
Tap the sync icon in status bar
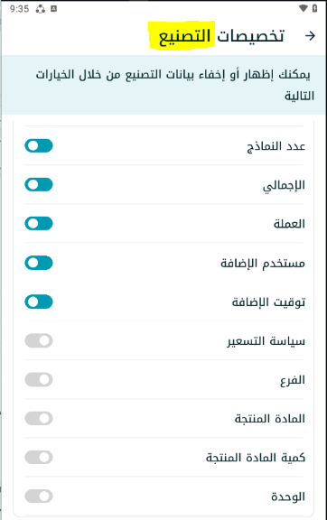point(41,9)
